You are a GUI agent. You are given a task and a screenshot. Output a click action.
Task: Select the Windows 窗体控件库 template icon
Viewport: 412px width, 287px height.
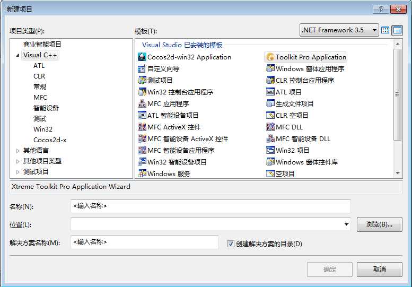[x=270, y=162]
